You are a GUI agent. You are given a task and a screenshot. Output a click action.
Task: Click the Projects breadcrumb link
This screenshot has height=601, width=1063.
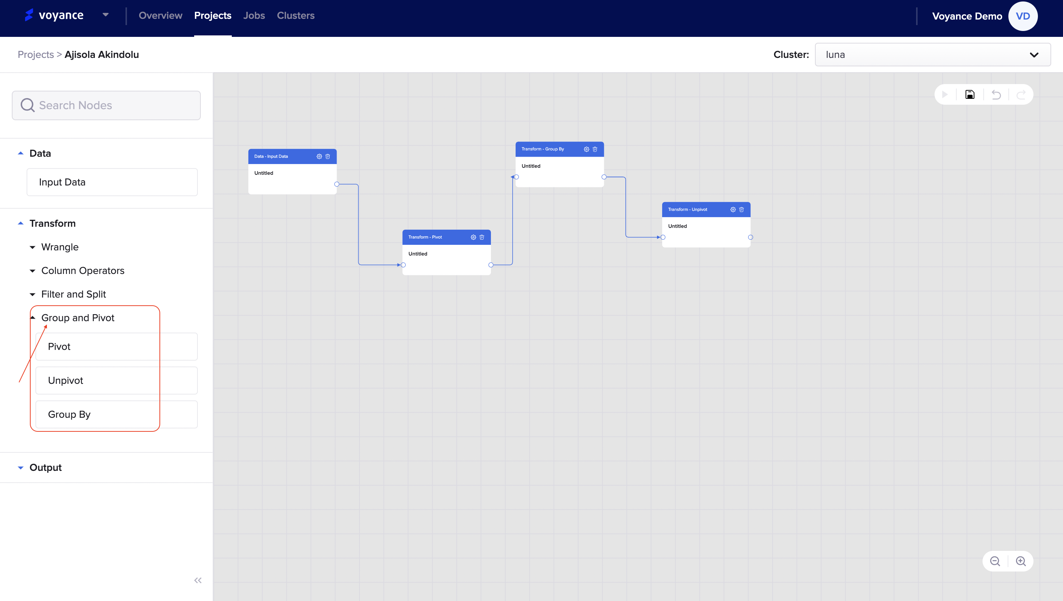tap(35, 55)
